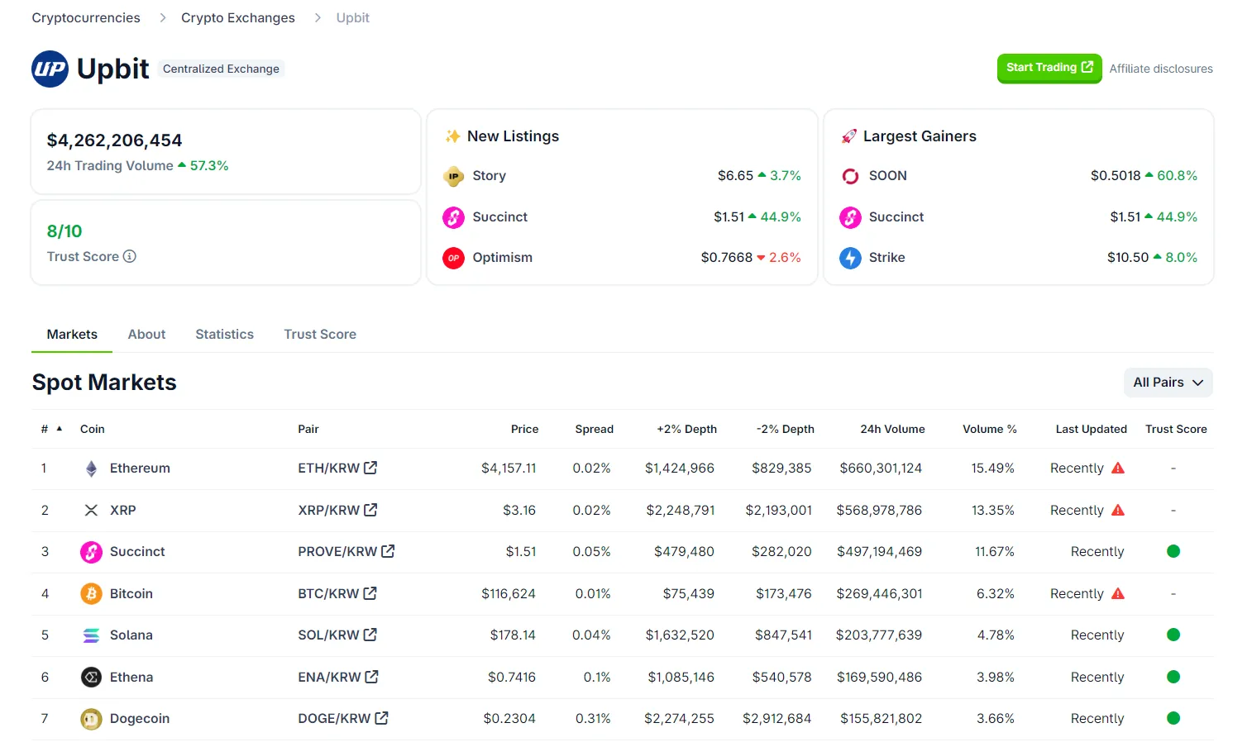Image resolution: width=1247 pixels, height=742 pixels.
Task: Click green trust score dot for Ethena row
Action: 1173,677
